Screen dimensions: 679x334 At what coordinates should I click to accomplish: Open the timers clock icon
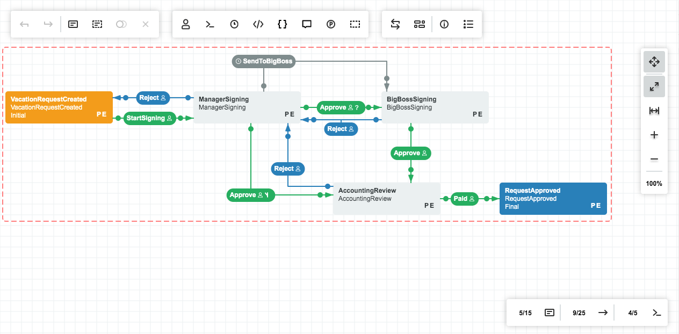coord(234,24)
